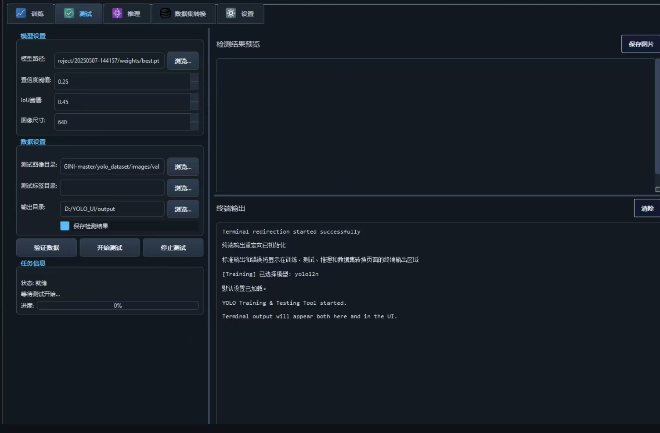Click the text "等待测试开始..."

click(40, 294)
